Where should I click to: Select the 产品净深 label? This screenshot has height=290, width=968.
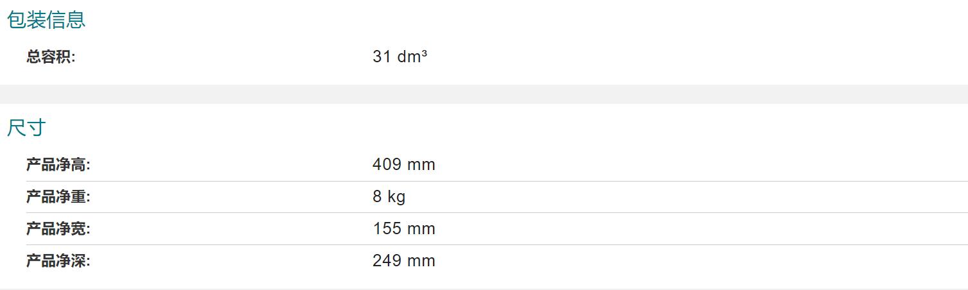pos(58,261)
